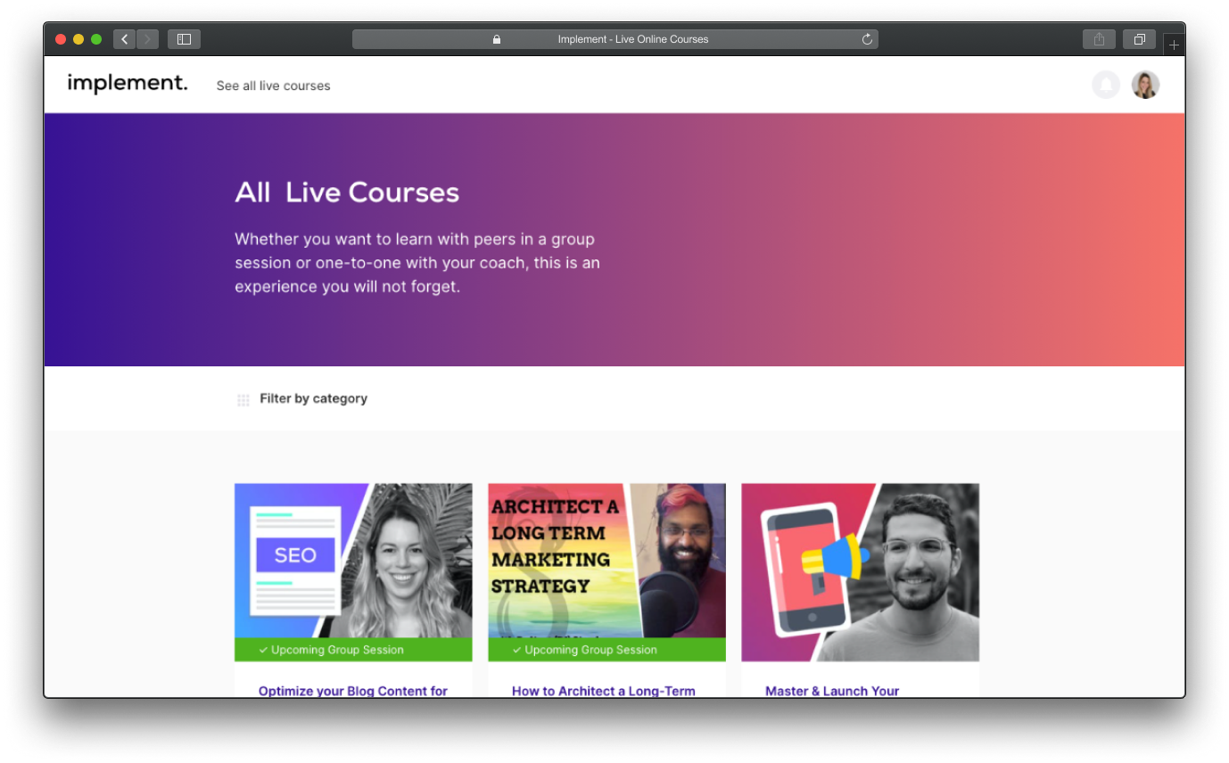
Task: Click the browser back arrow
Action: [124, 39]
